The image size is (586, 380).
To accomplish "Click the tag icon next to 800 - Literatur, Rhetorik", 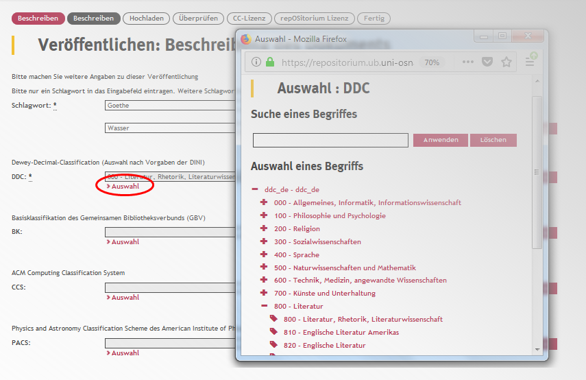I will [x=273, y=319].
